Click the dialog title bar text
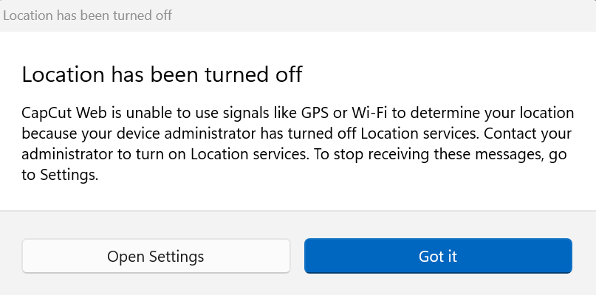 pyautogui.click(x=88, y=15)
